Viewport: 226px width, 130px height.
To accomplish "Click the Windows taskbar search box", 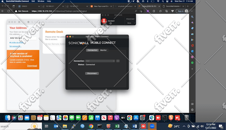I will pos(21,126).
